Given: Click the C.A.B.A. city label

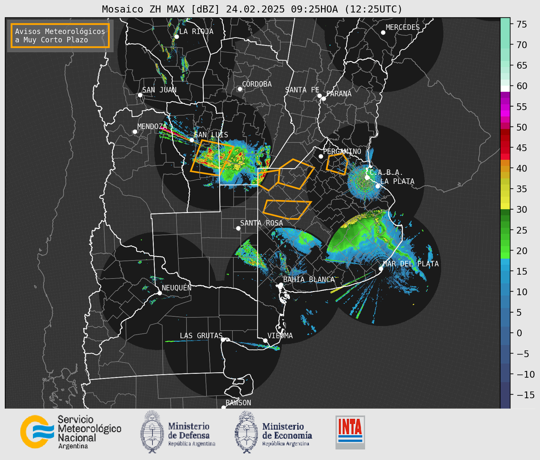Looking at the screenshot, I should pos(386,172).
